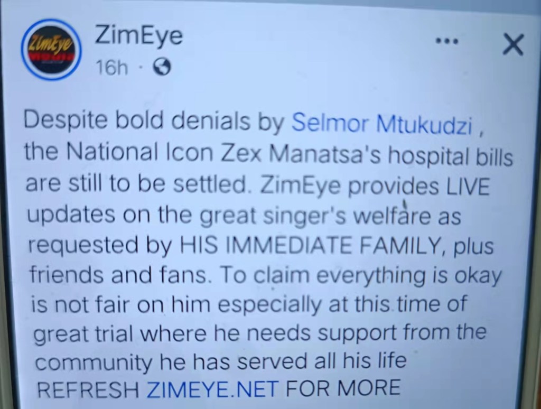Click the word LIVE in the post

pyautogui.click(x=468, y=186)
